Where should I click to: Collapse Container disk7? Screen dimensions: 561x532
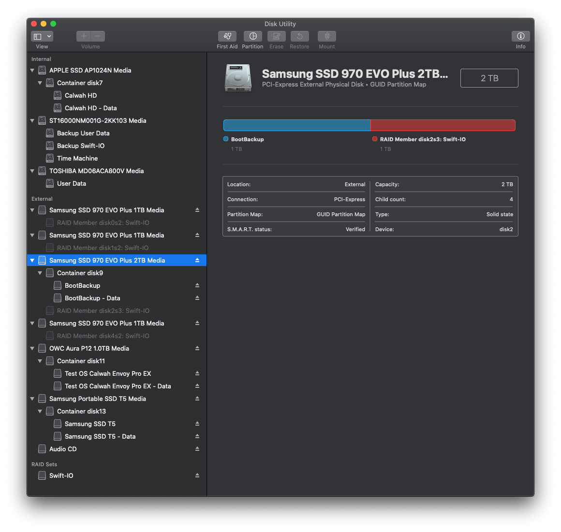pyautogui.click(x=40, y=83)
